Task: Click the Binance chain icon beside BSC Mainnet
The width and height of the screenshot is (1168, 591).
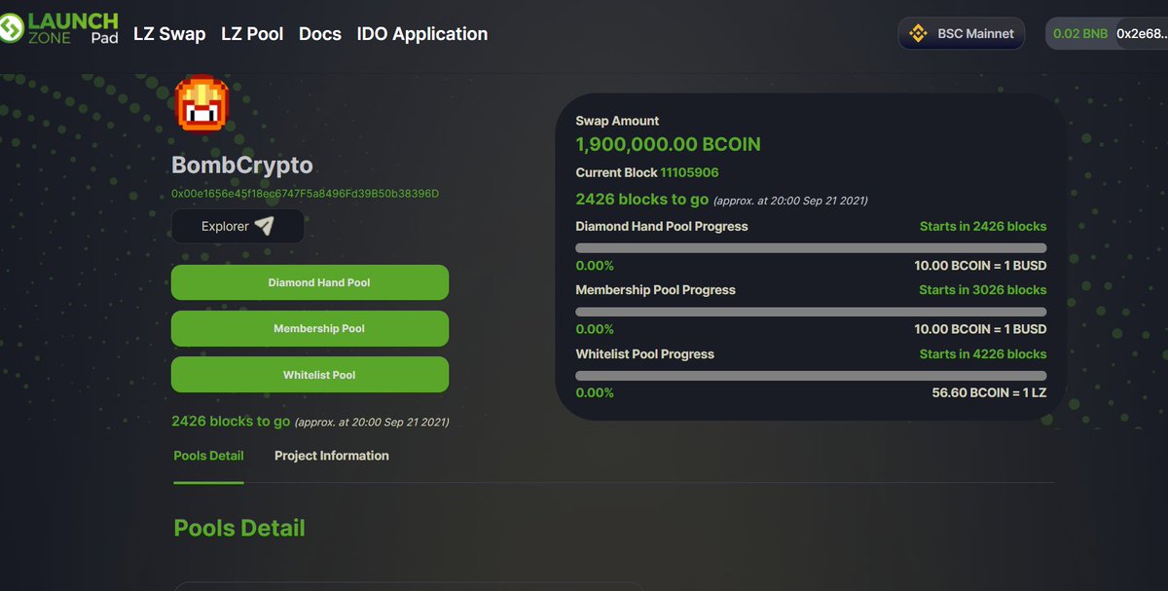Action: pos(918,33)
